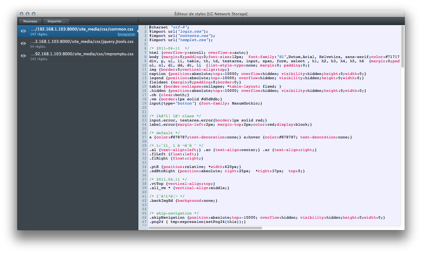Click the @import url("login.css") line
Screen dimensions: 422x254
point(179,31)
